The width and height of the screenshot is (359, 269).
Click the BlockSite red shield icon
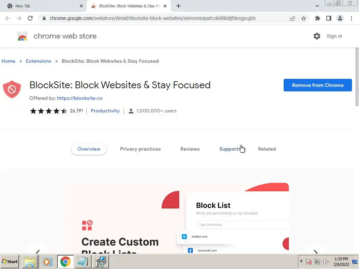click(12, 89)
